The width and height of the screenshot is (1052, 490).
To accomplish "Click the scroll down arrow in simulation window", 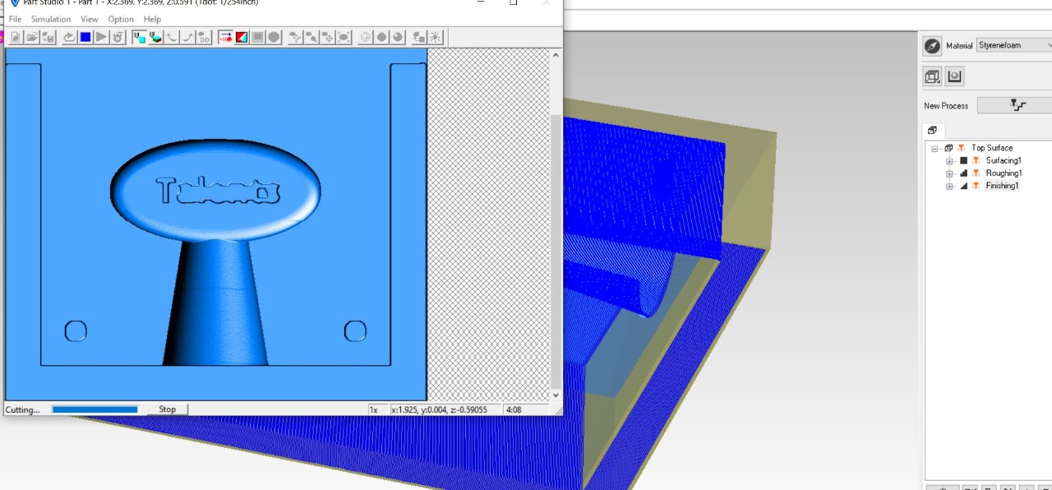I will pos(556,395).
